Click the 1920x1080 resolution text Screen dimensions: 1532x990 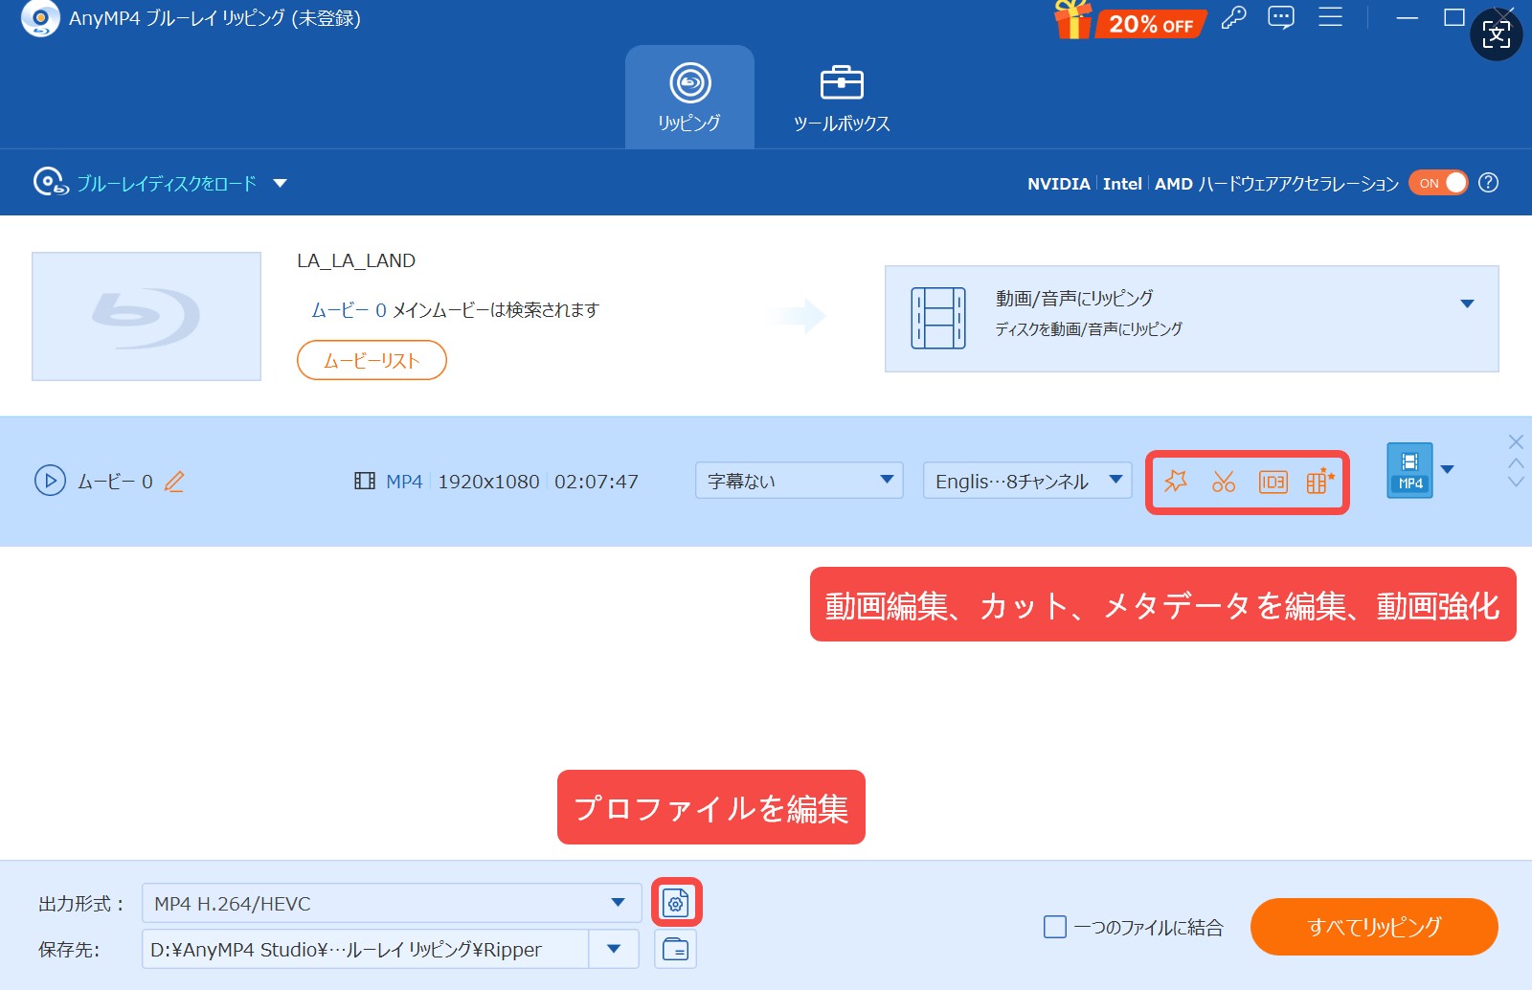point(488,482)
